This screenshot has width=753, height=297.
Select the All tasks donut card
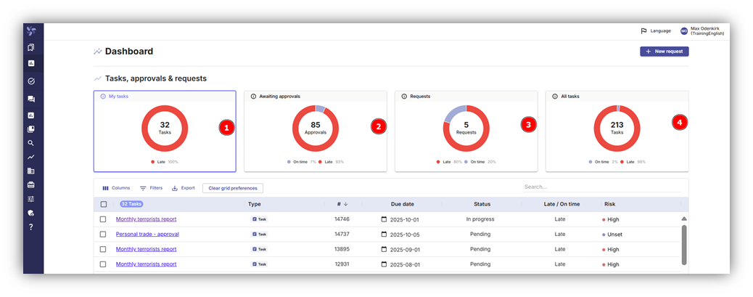pyautogui.click(x=617, y=131)
